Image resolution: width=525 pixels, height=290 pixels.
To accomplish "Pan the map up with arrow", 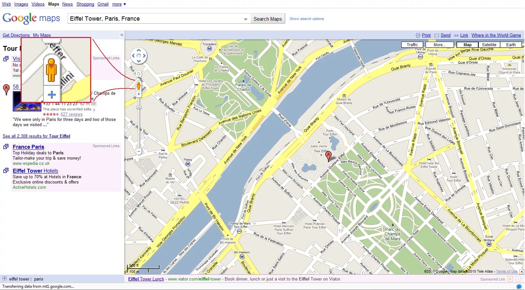I will point(138,50).
